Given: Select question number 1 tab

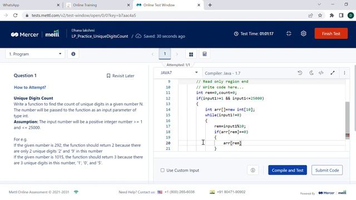Looking at the screenshot, I should 165,54.
